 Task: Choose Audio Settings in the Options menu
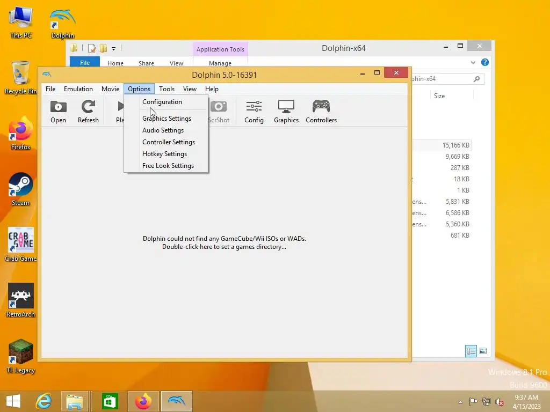(x=167, y=130)
